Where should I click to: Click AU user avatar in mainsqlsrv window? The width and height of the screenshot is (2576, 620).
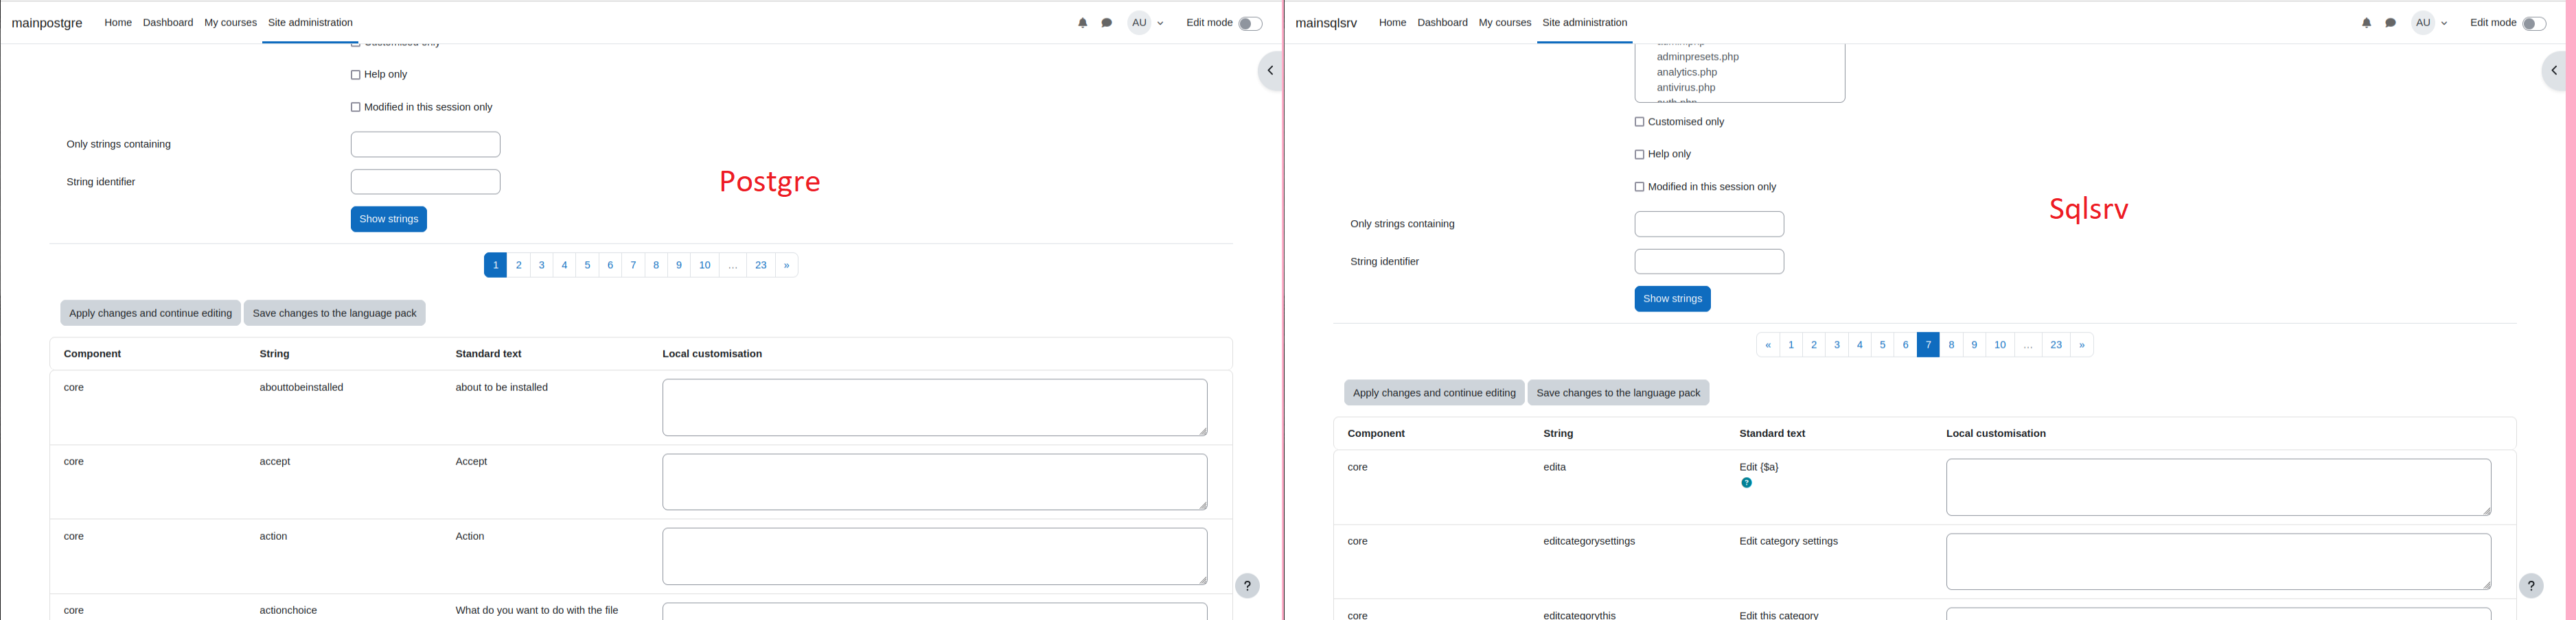(2423, 23)
